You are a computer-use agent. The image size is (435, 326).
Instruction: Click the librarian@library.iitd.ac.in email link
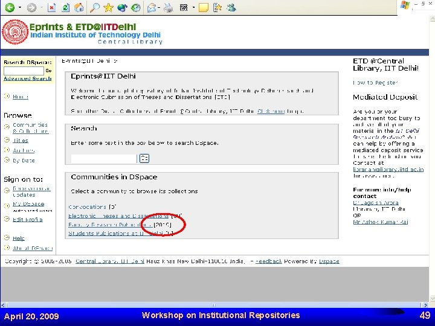click(x=388, y=170)
